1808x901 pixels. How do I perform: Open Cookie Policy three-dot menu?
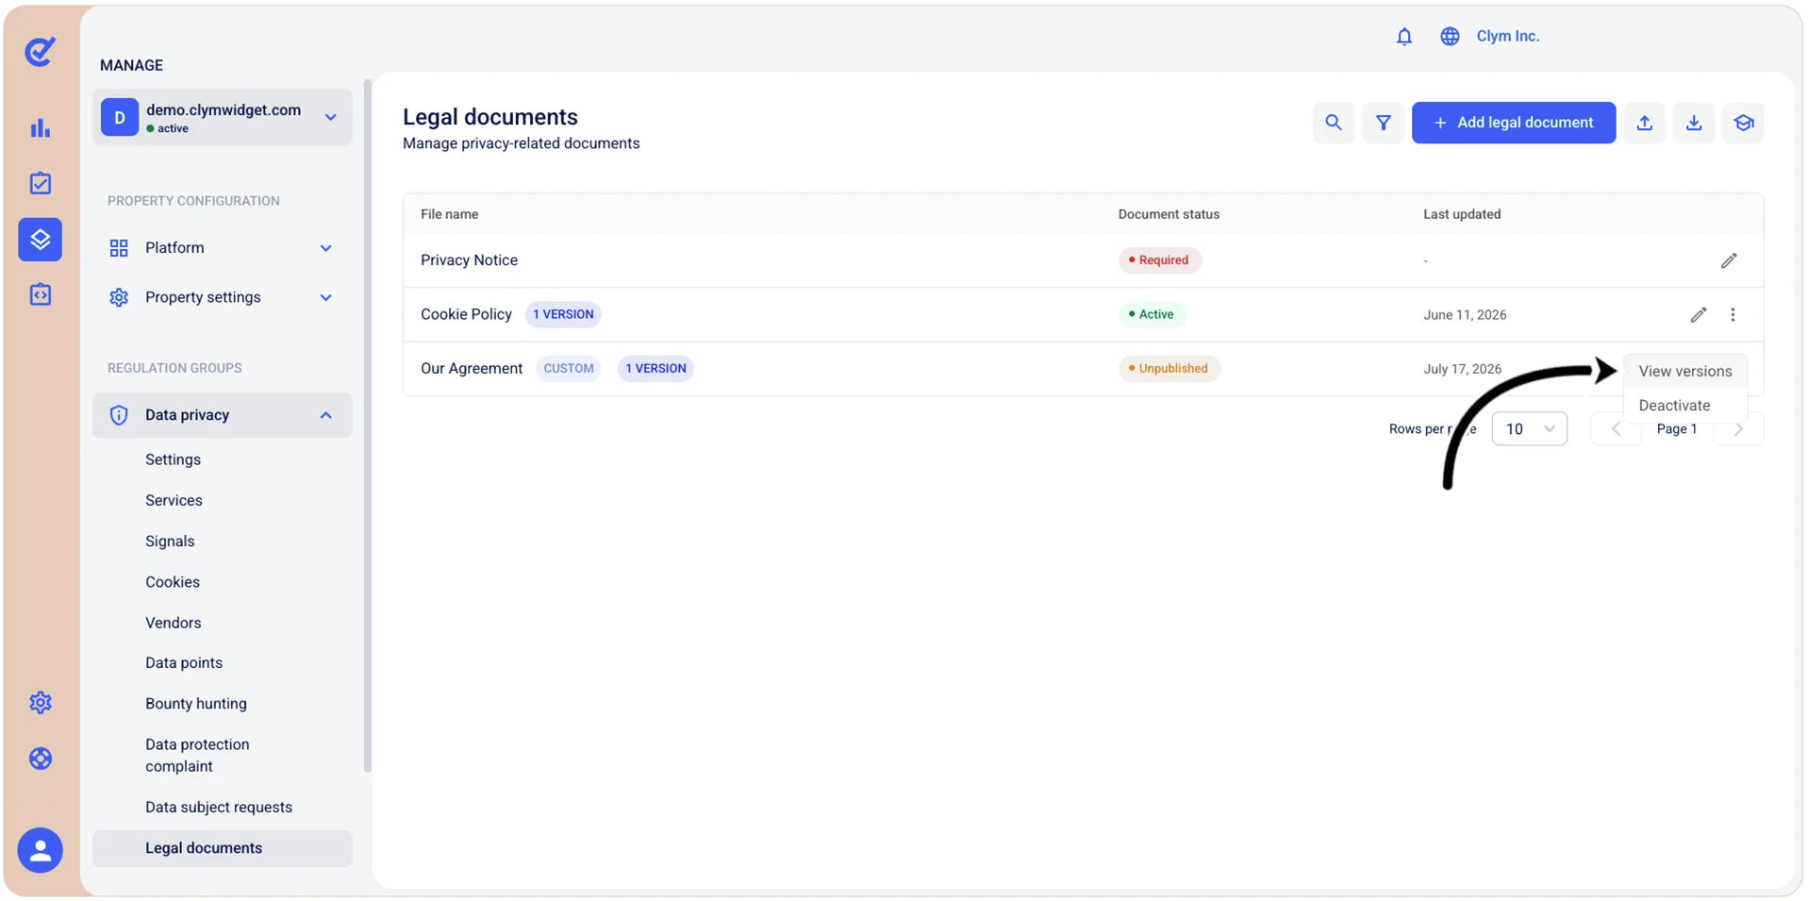pos(1733,315)
